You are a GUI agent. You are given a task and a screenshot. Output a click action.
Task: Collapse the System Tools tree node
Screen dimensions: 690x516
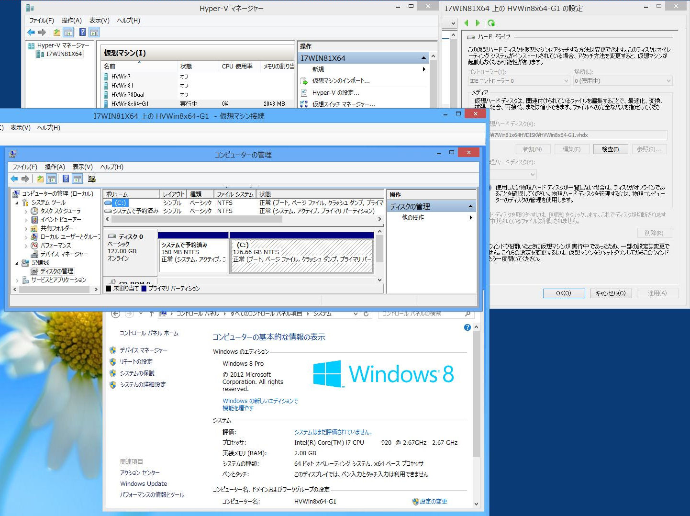point(17,202)
